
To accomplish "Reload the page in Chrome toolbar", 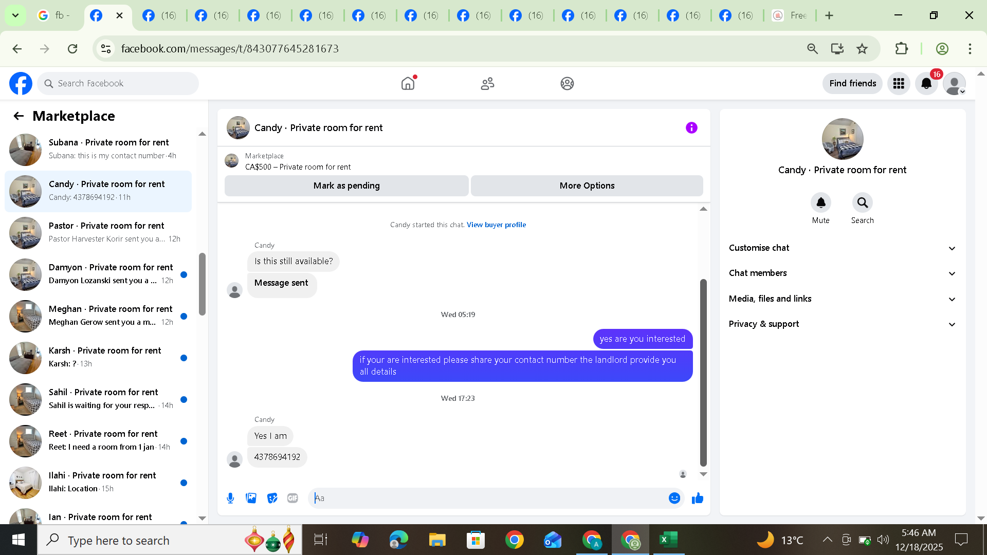I will [72, 49].
